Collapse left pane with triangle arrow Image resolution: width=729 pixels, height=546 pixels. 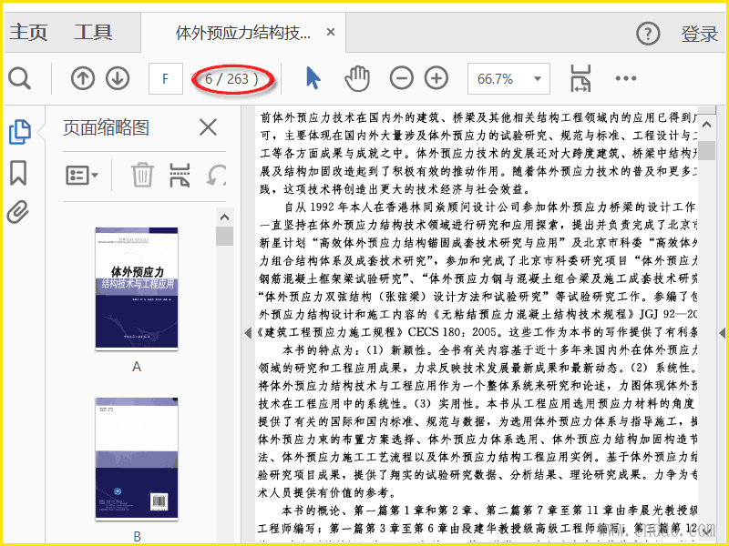click(x=248, y=332)
